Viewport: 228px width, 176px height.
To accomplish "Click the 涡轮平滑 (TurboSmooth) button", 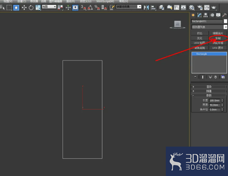I will coord(218,43).
